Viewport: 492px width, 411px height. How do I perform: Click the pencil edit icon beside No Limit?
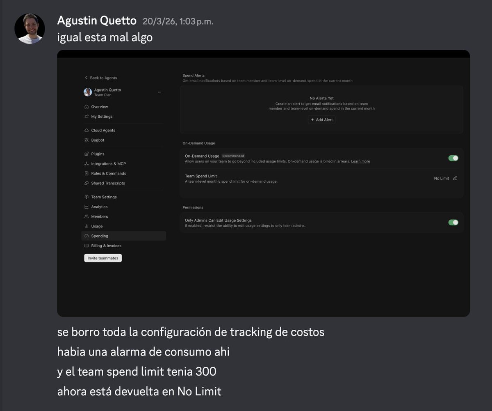click(x=455, y=179)
